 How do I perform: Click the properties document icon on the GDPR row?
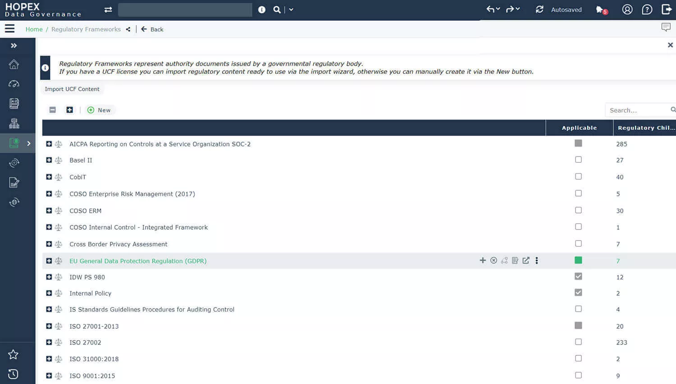[x=515, y=260]
